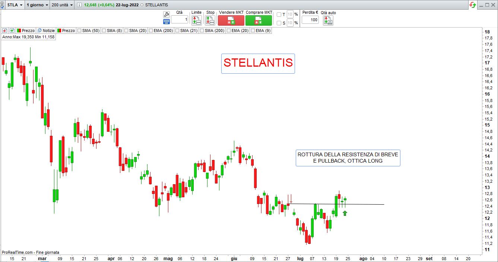Enable the S stop checkbox
The image size is (498, 262).
click(x=279, y=23)
